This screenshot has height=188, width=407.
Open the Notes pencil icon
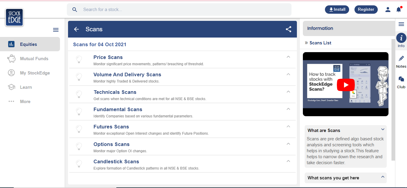coord(401,58)
